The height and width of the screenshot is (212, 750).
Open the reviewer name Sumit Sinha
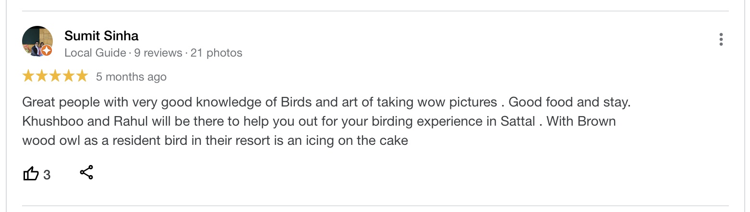click(101, 35)
